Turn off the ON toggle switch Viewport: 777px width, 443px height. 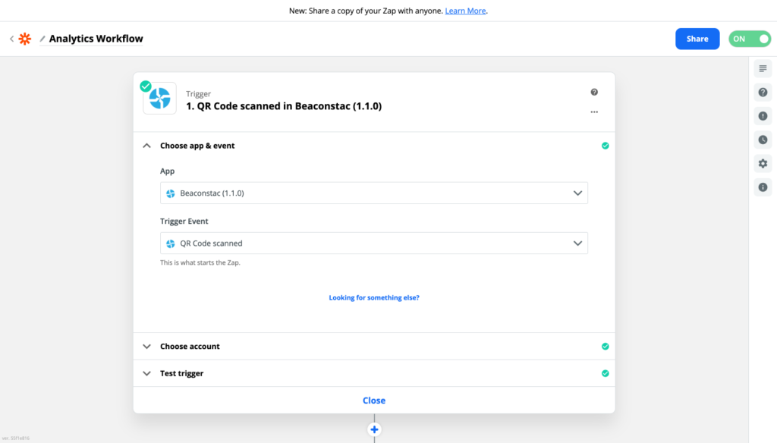tap(749, 39)
